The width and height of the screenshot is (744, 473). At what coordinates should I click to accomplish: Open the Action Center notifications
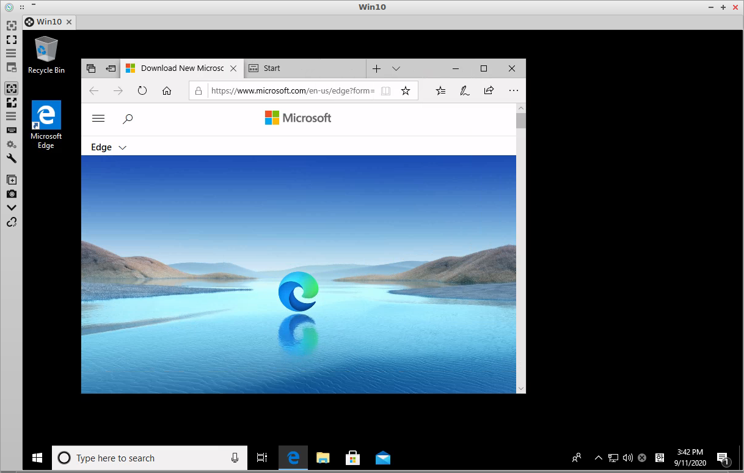click(x=722, y=458)
